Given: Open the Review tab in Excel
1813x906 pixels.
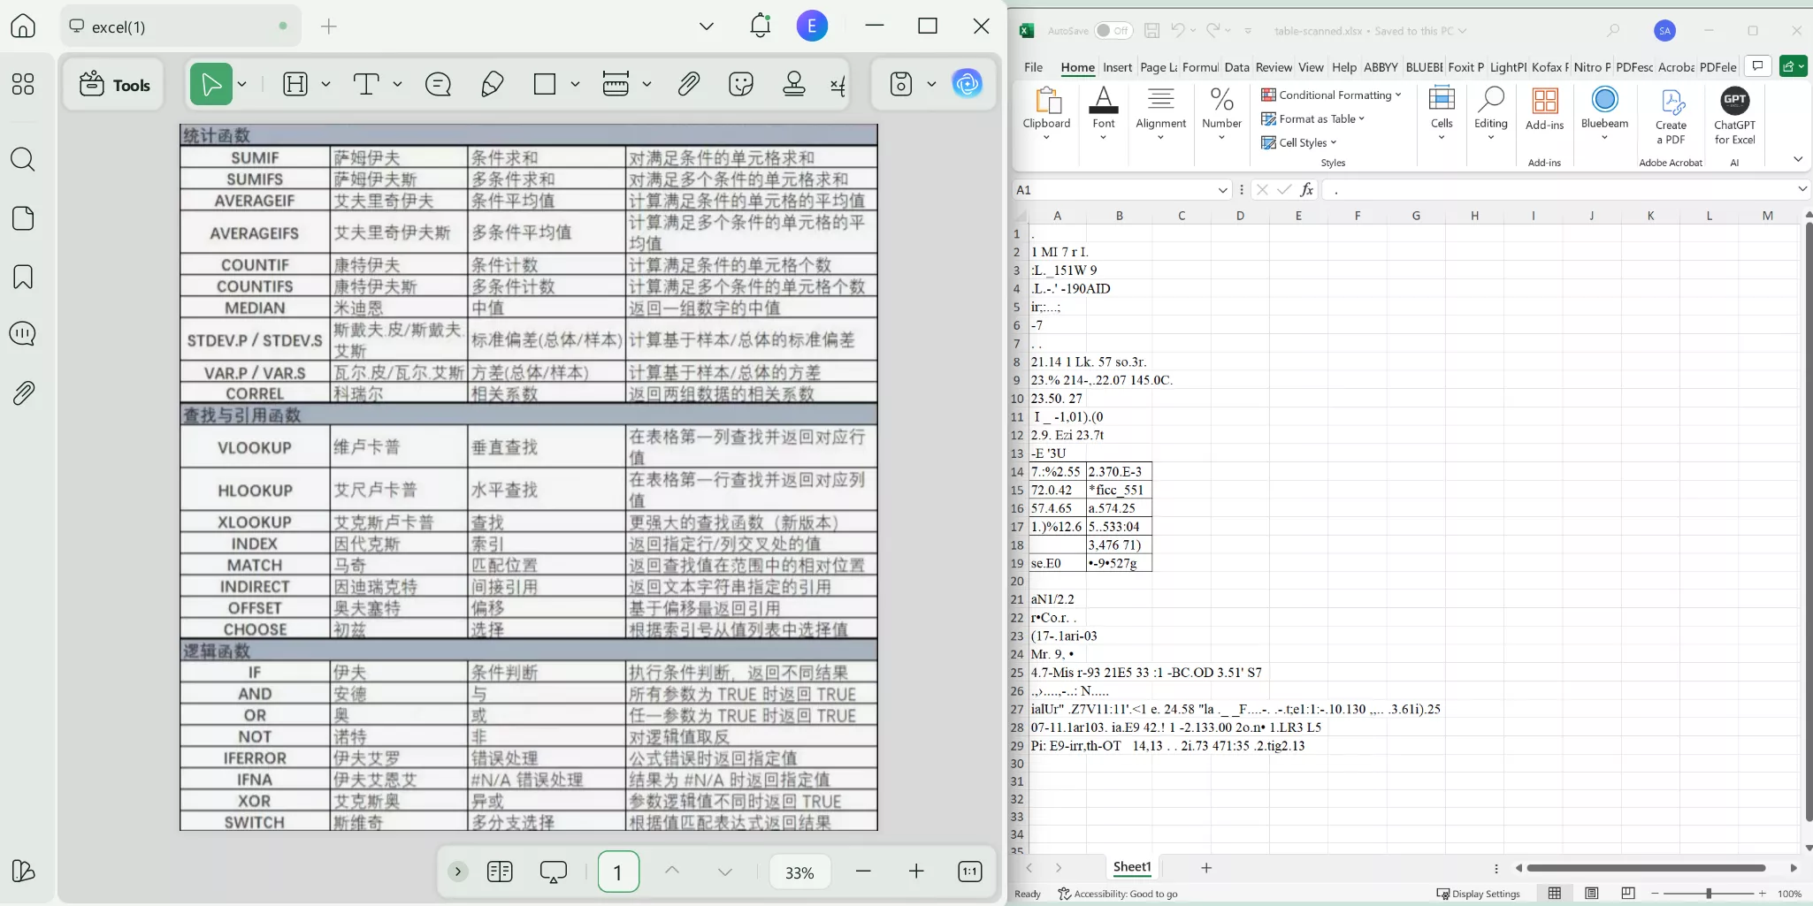Looking at the screenshot, I should [1274, 67].
